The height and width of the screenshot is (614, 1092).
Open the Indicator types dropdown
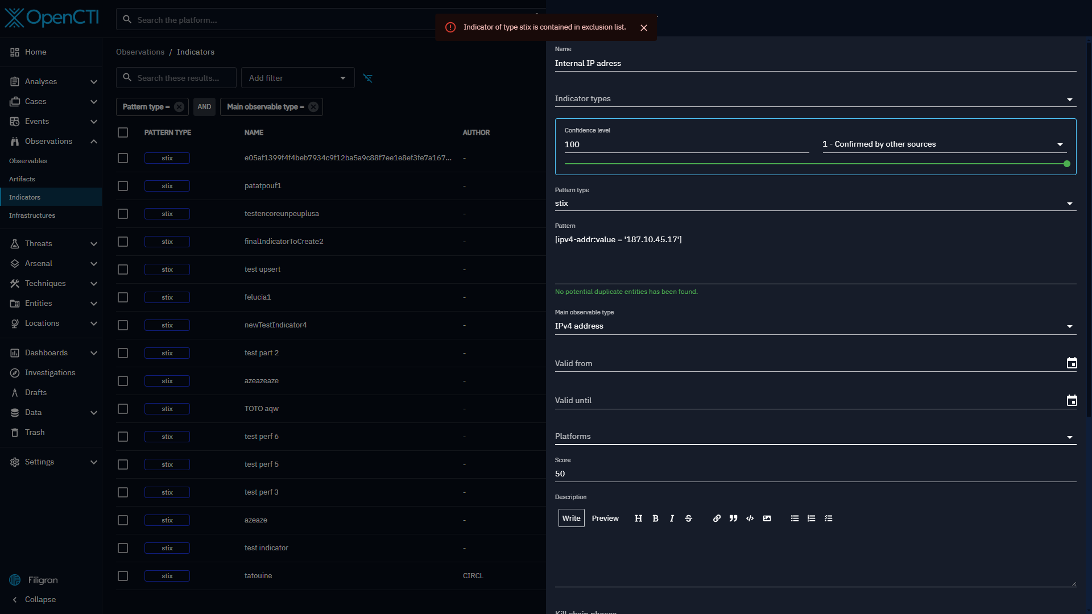(x=1069, y=99)
